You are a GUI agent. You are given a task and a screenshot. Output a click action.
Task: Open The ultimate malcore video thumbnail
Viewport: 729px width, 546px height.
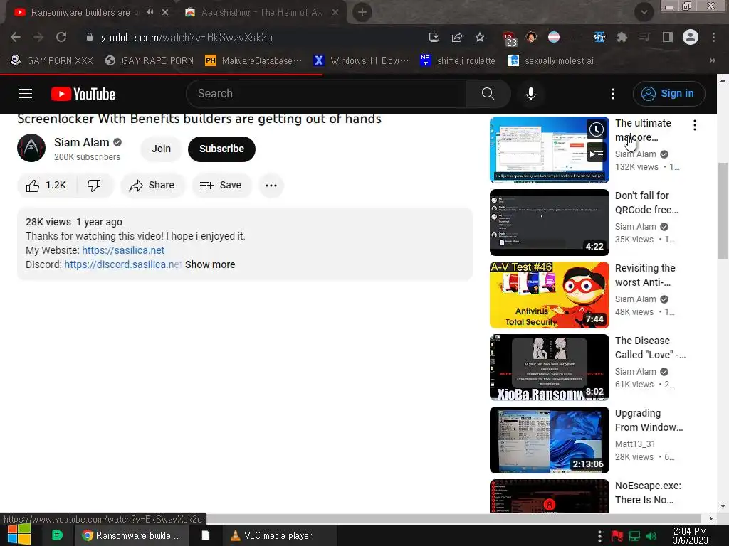[549, 150]
